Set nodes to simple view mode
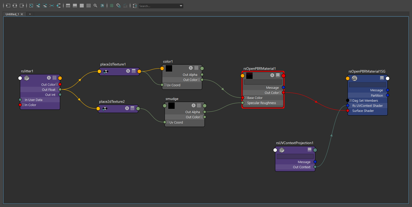 tap(68, 6)
